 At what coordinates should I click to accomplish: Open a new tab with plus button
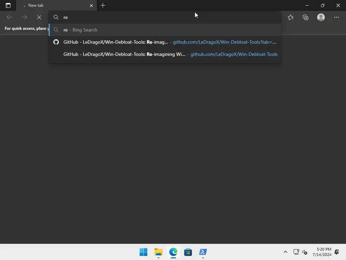tap(103, 5)
